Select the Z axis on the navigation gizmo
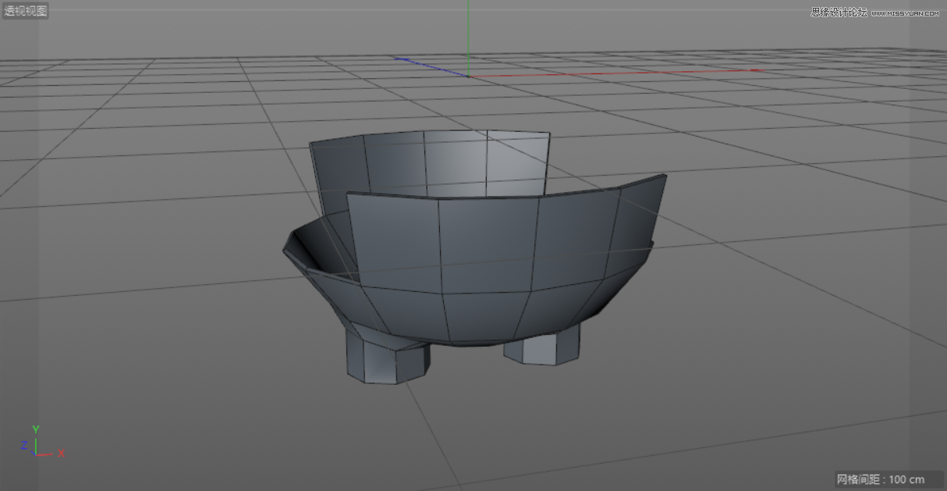Screen dimensions: 947x491 24,445
